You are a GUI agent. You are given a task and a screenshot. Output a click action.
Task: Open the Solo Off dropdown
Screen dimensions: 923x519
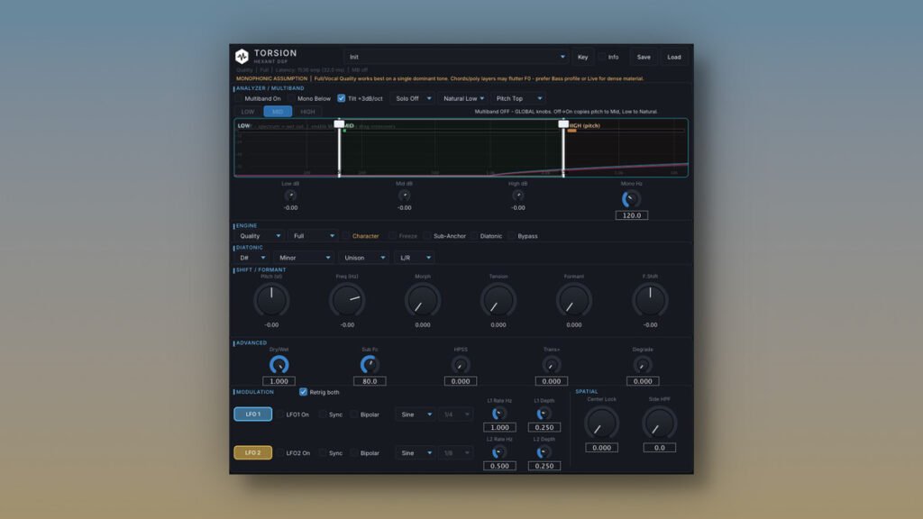tap(413, 98)
